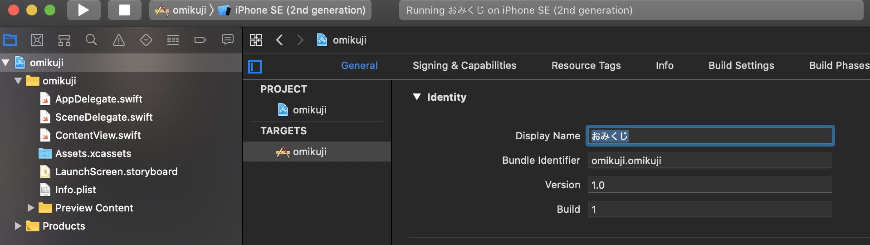Screen dimensions: 870x245
Task: Open the Build Phases tab
Action: click(x=839, y=65)
